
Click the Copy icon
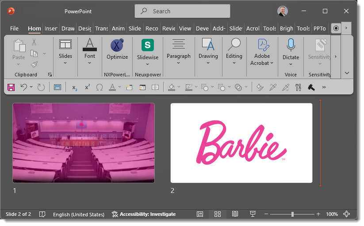pos(34,53)
